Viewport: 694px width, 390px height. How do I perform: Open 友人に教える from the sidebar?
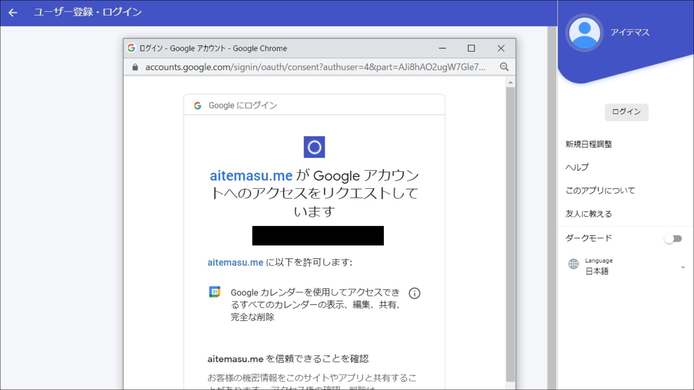pos(588,214)
